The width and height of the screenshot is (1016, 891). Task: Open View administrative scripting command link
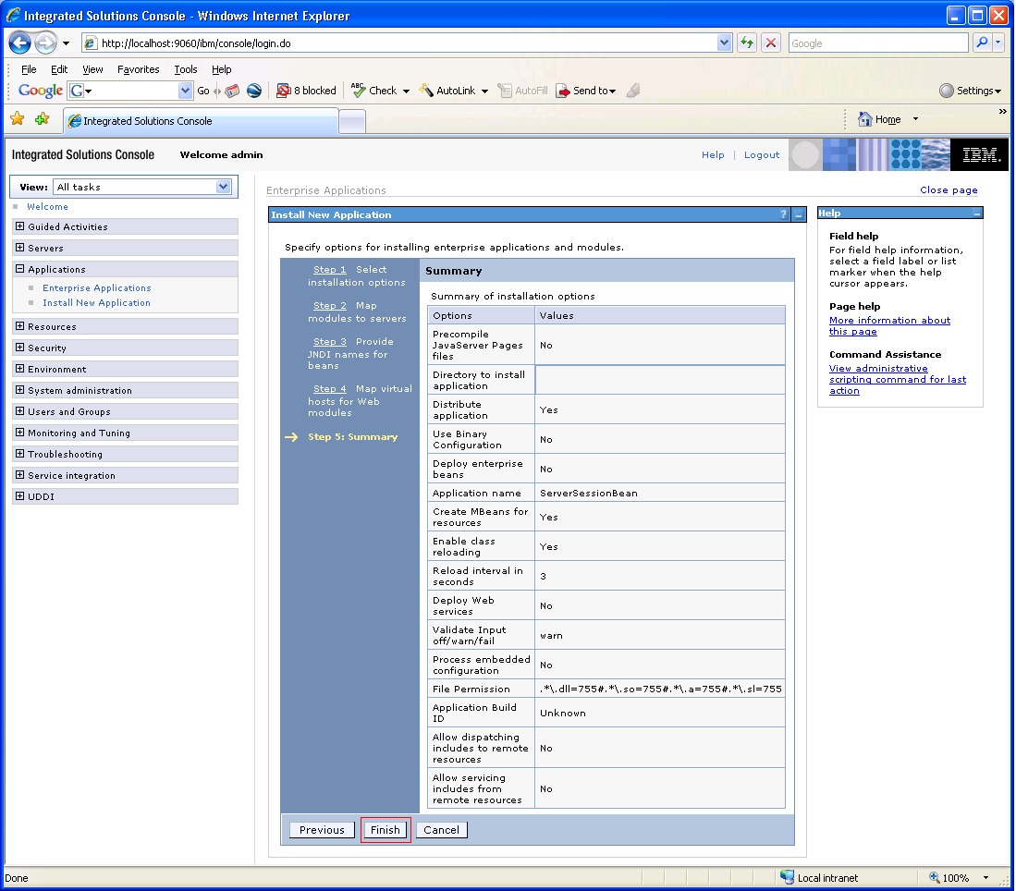(898, 380)
